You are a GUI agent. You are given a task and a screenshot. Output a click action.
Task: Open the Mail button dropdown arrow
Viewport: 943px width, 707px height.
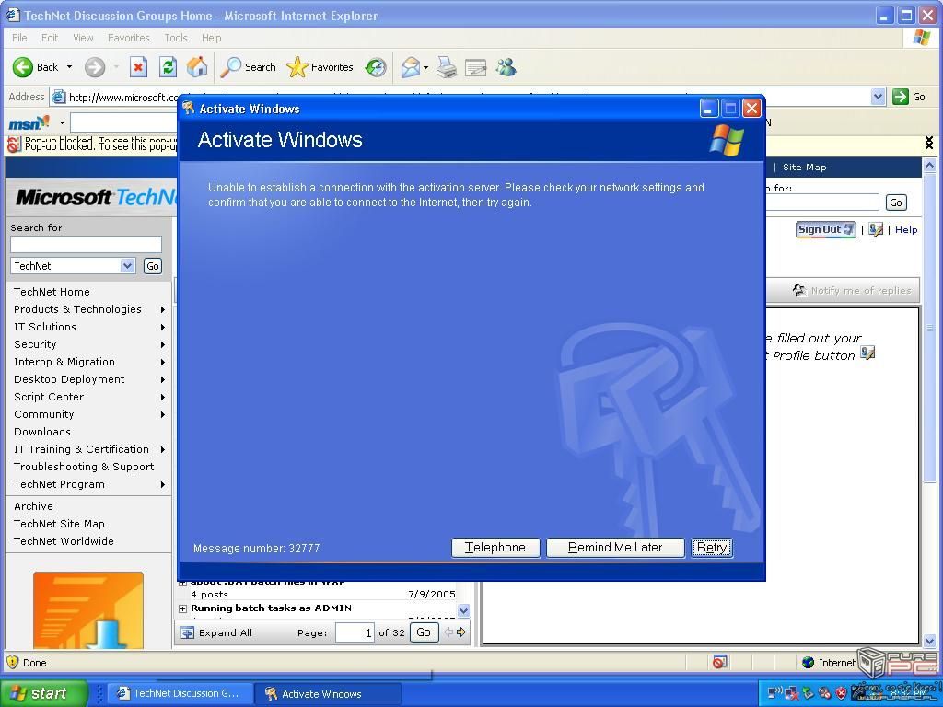click(x=425, y=67)
